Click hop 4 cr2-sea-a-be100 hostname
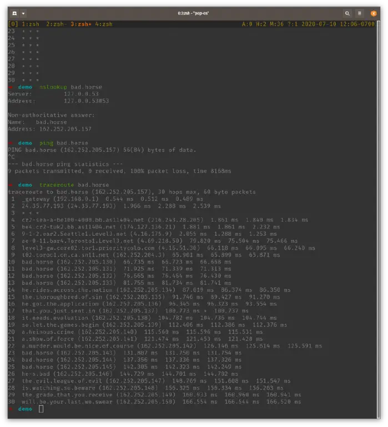The height and width of the screenshot is (427, 388). click(83, 220)
